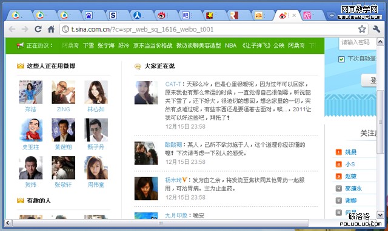
Task: Toggle the 下次自动登录 checkbox
Action: [341, 59]
